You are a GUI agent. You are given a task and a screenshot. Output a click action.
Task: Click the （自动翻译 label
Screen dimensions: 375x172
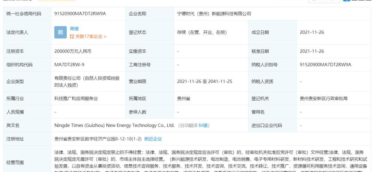pyautogui.click(x=188, y=125)
